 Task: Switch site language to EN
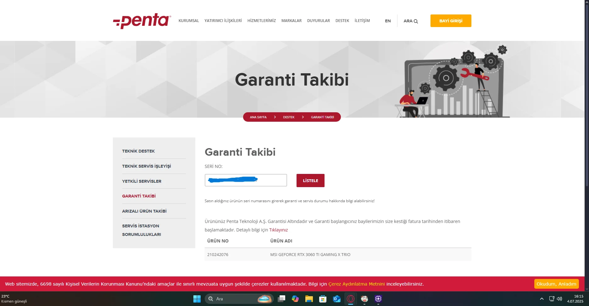[388, 21]
